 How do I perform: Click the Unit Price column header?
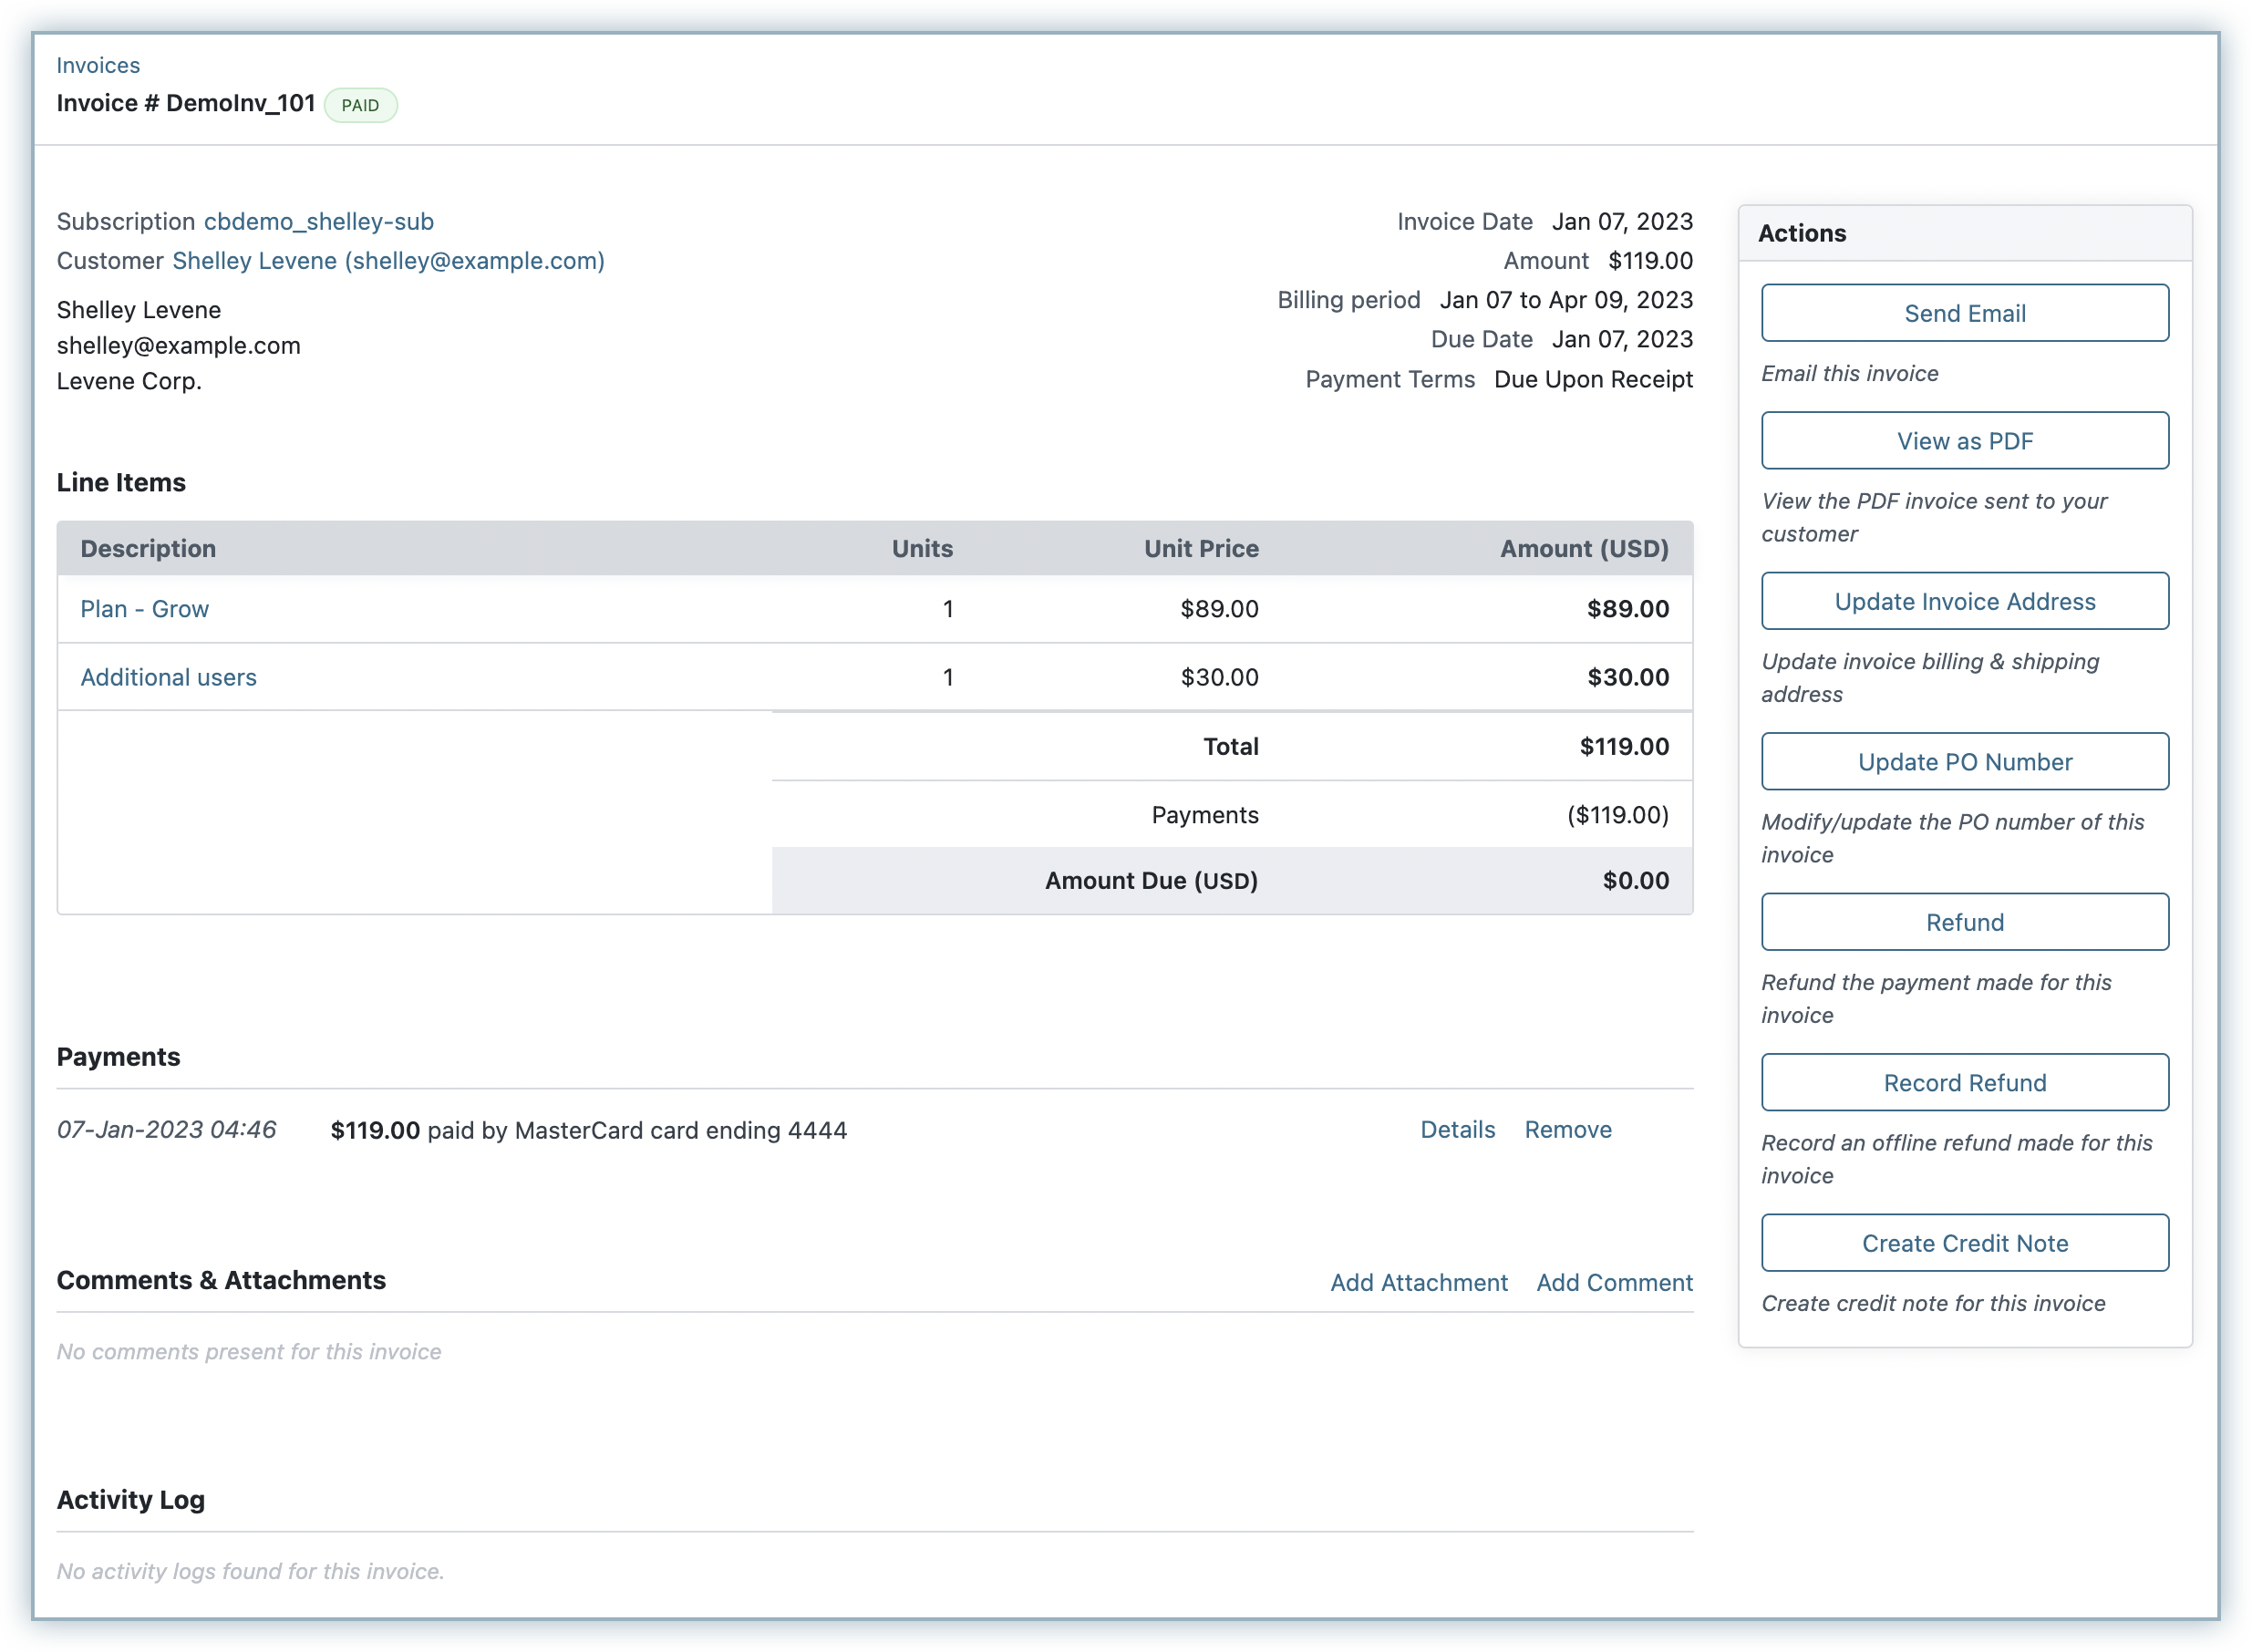tap(1200, 548)
